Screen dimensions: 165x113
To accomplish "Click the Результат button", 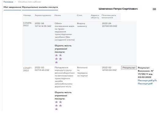I will coord(129,68).
